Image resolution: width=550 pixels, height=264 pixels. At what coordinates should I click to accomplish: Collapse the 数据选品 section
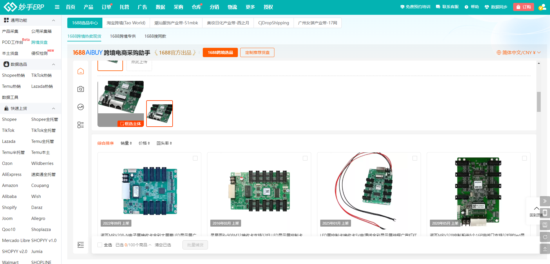click(x=54, y=64)
